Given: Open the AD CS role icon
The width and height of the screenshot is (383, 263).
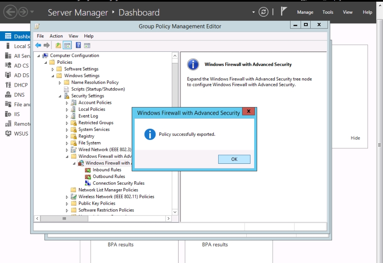Looking at the screenshot, I should [8, 65].
